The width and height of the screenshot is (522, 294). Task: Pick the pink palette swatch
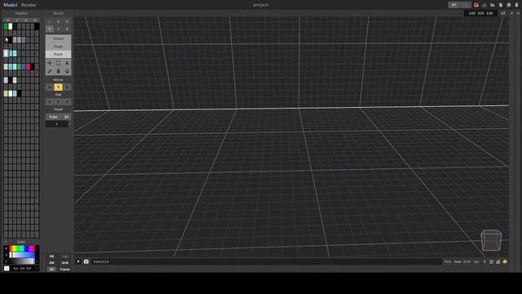pos(28,67)
